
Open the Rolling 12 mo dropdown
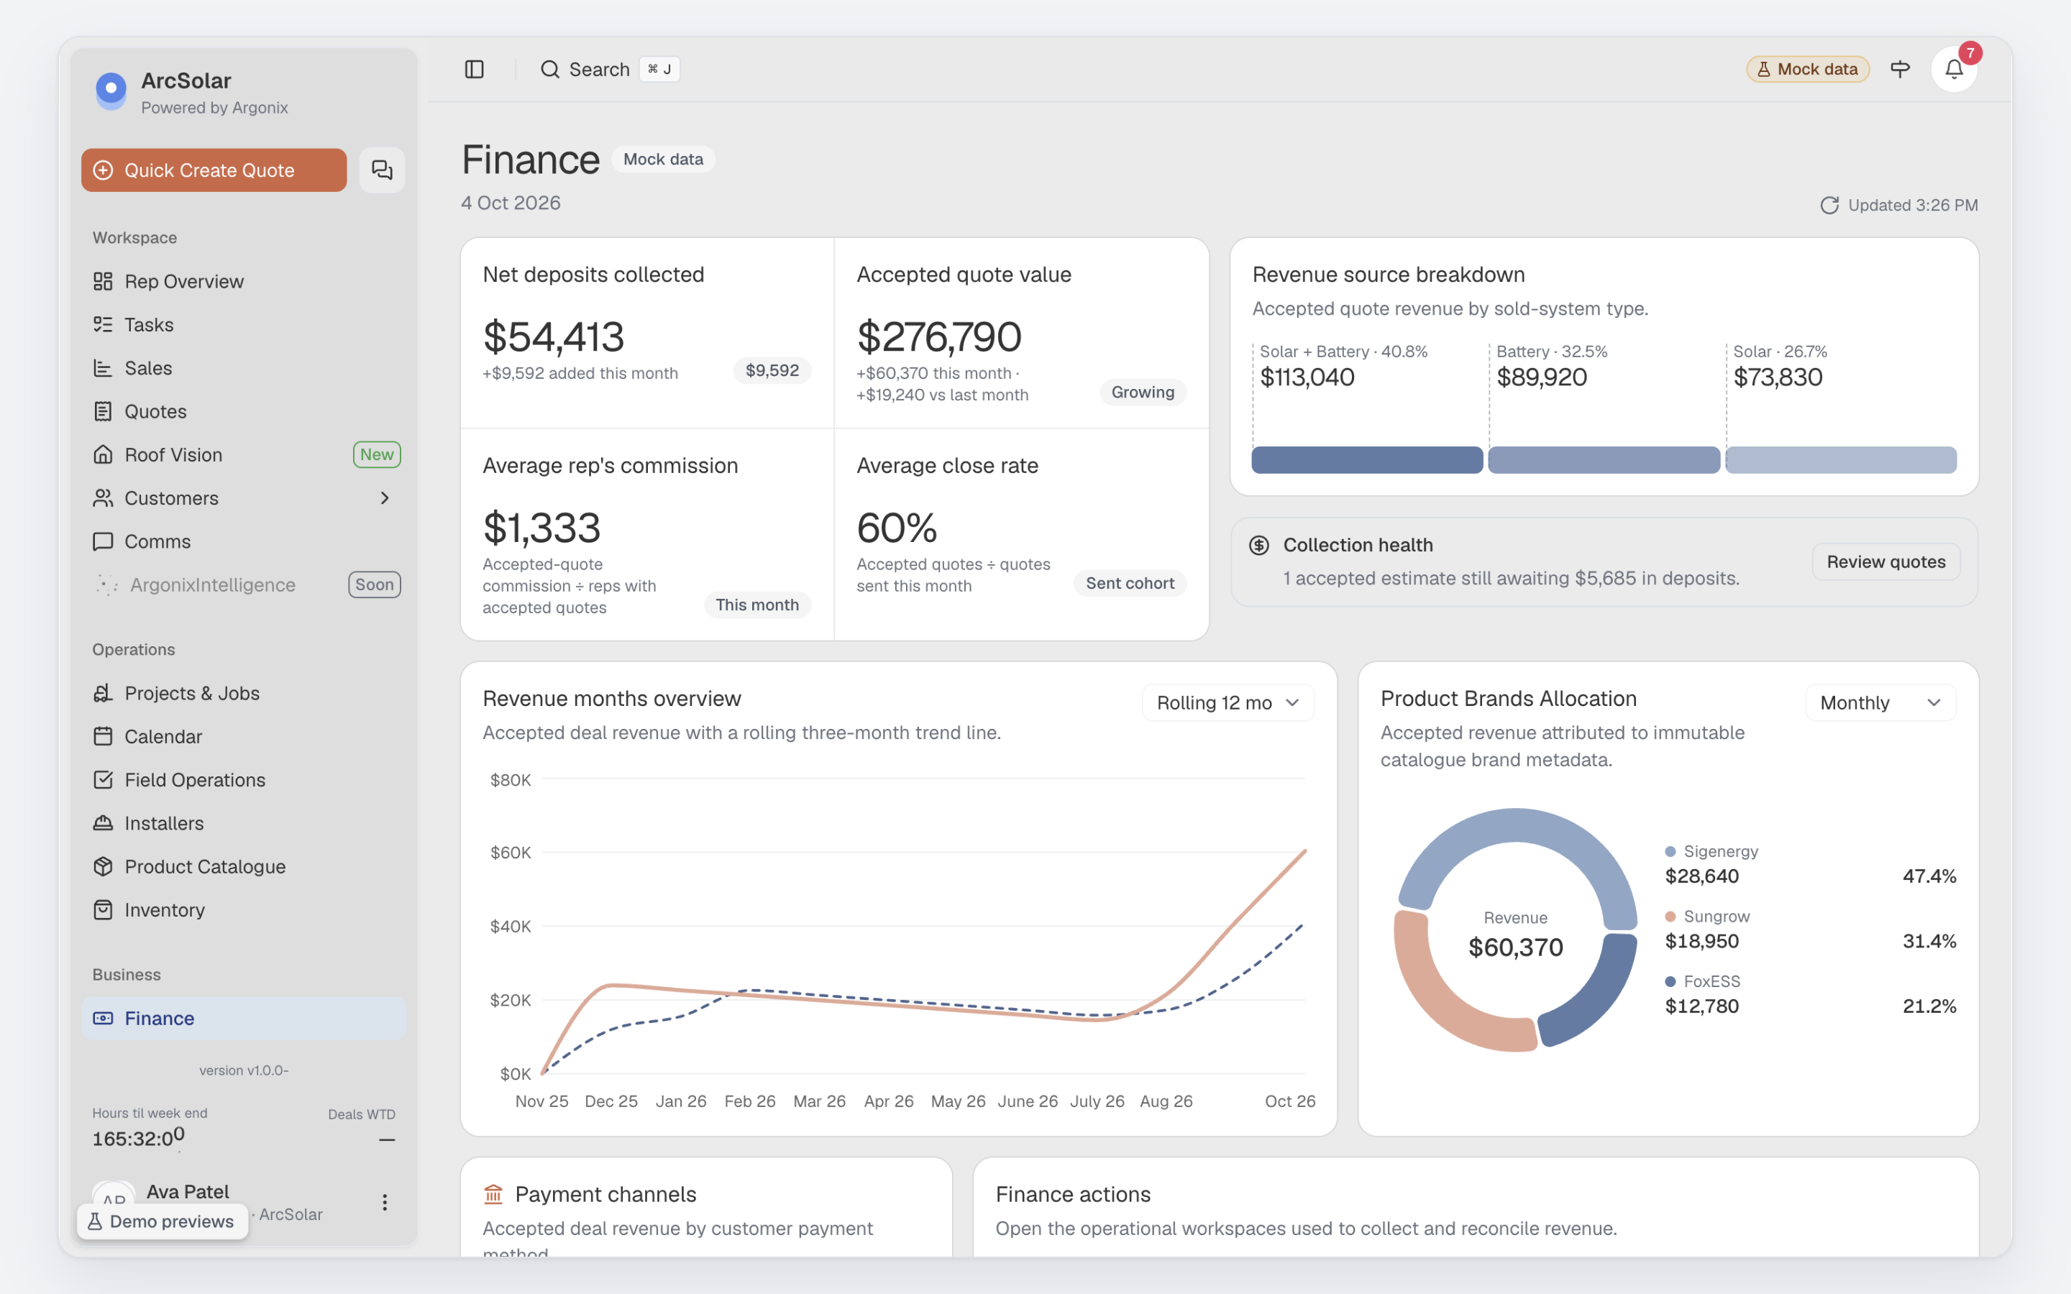point(1228,702)
